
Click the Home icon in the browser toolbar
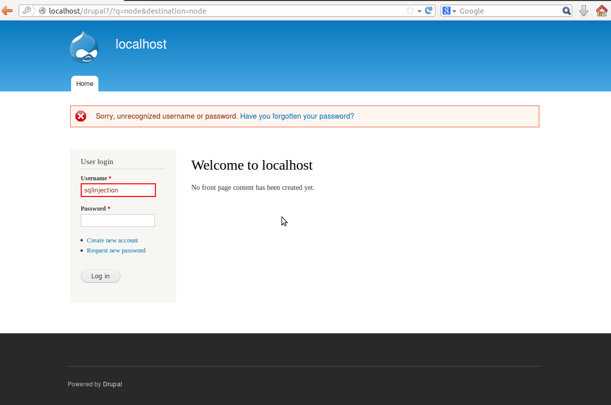pyautogui.click(x=601, y=10)
